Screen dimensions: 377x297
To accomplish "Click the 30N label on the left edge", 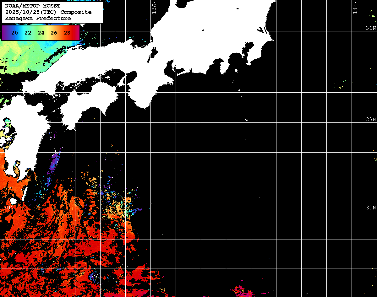I will [9, 208].
